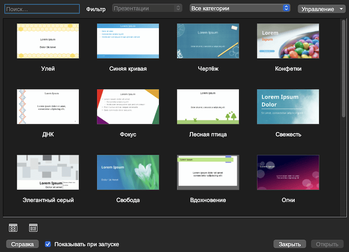This screenshot has width=349, height=252.
Task: Click the Справка help button
Action: point(22,244)
